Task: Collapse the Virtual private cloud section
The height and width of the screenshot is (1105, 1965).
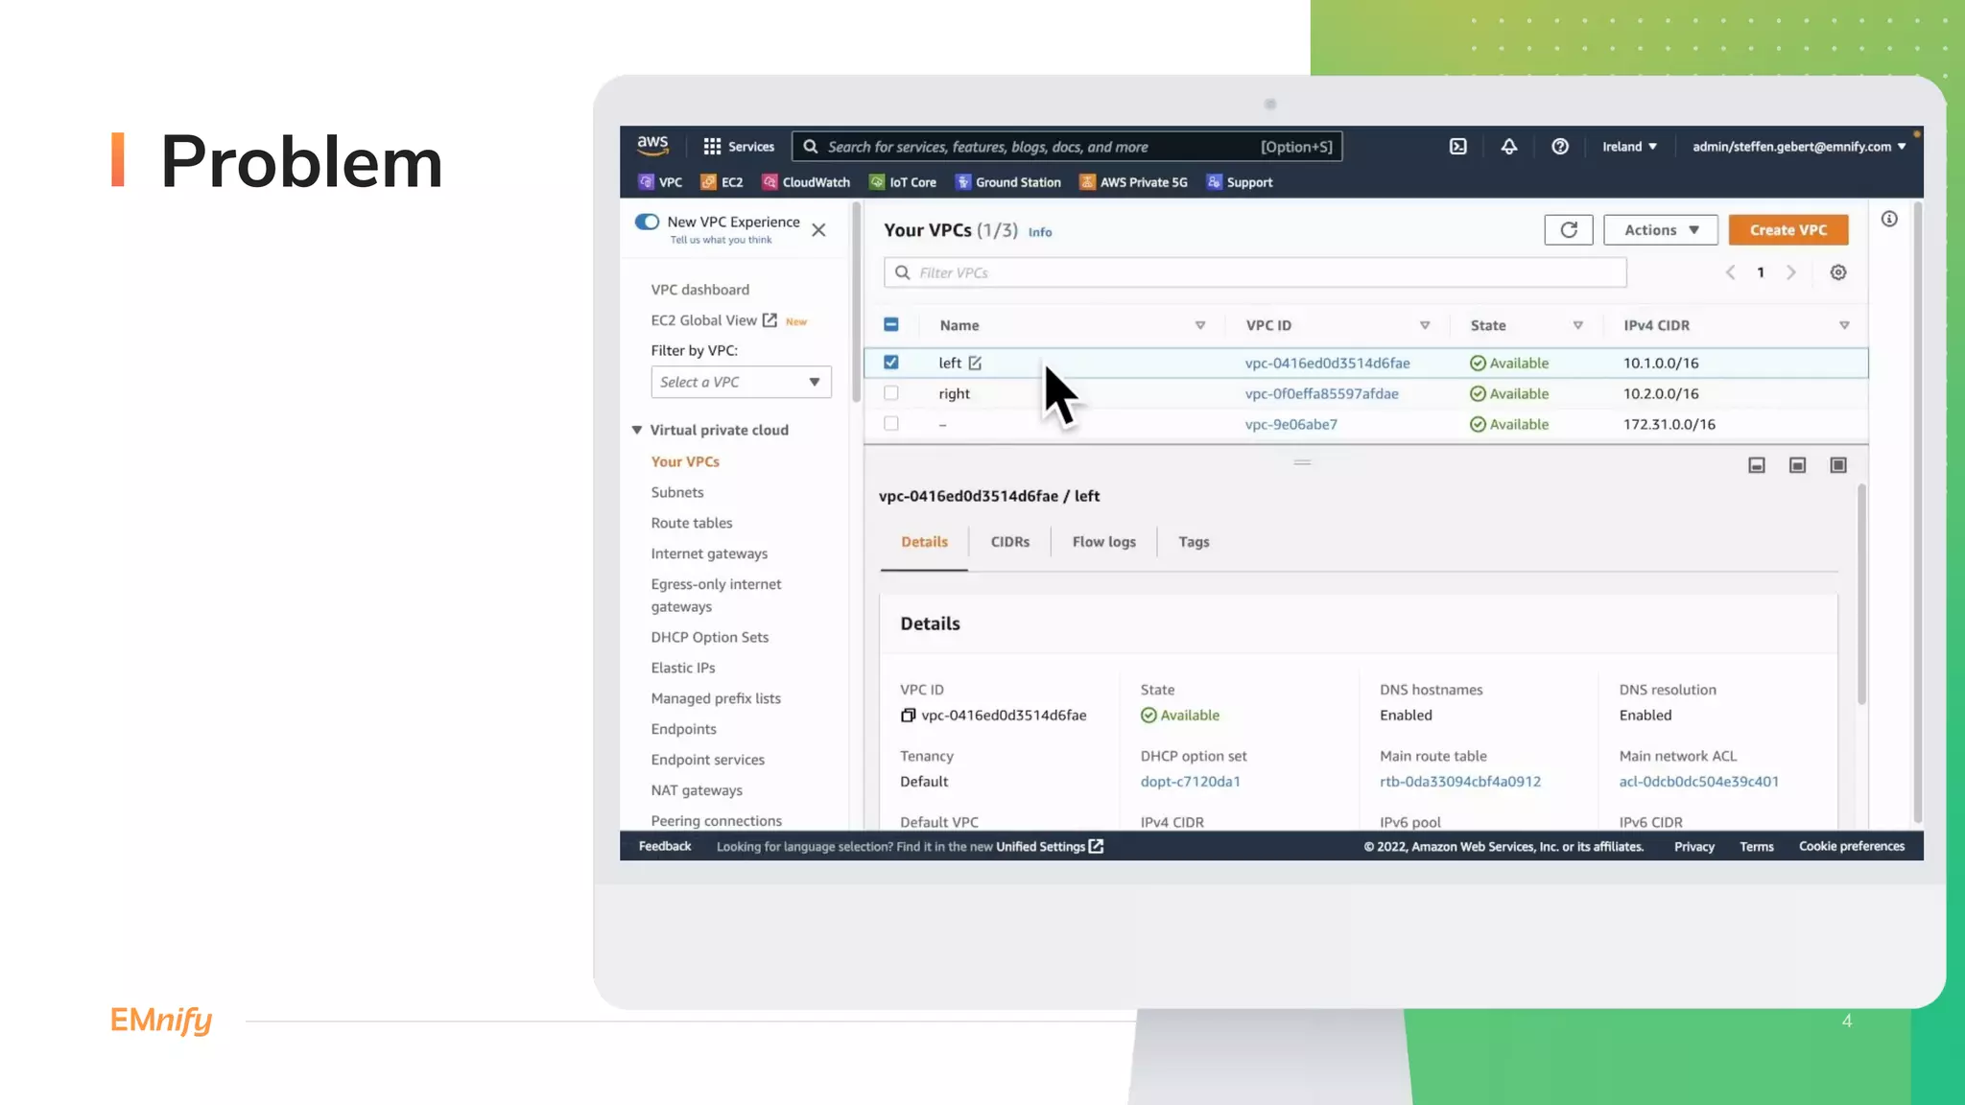Action: click(637, 431)
